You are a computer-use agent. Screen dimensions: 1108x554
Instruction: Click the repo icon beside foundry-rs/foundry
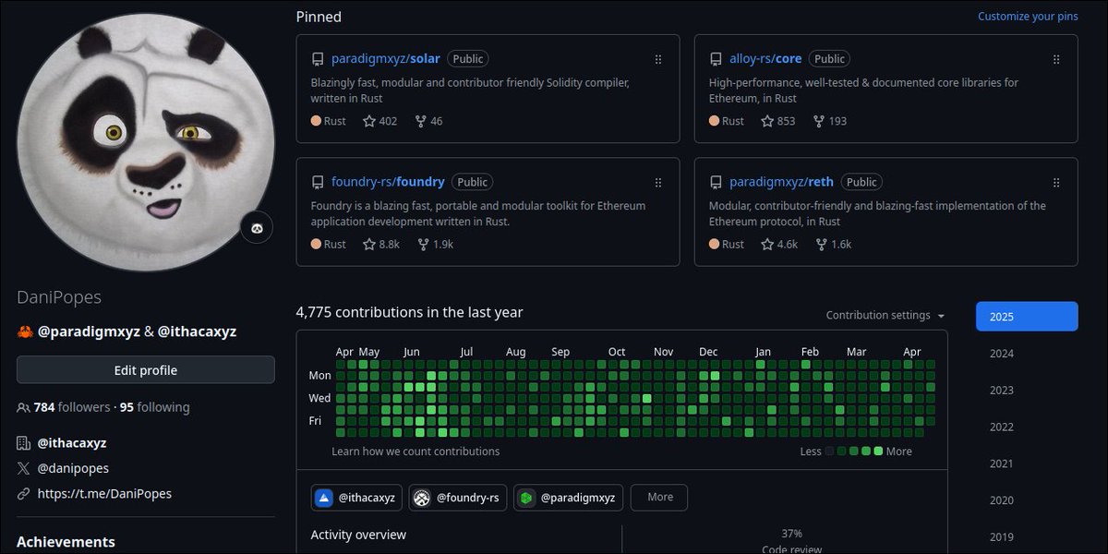point(318,183)
